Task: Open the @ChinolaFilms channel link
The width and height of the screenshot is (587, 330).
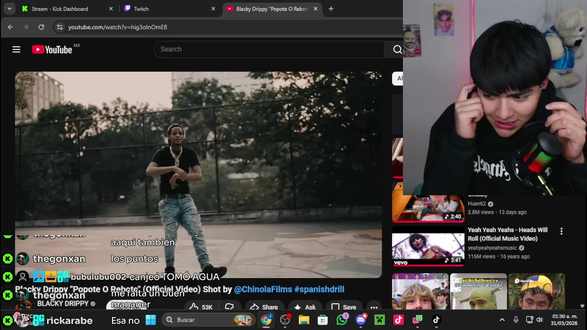Action: click(x=262, y=289)
